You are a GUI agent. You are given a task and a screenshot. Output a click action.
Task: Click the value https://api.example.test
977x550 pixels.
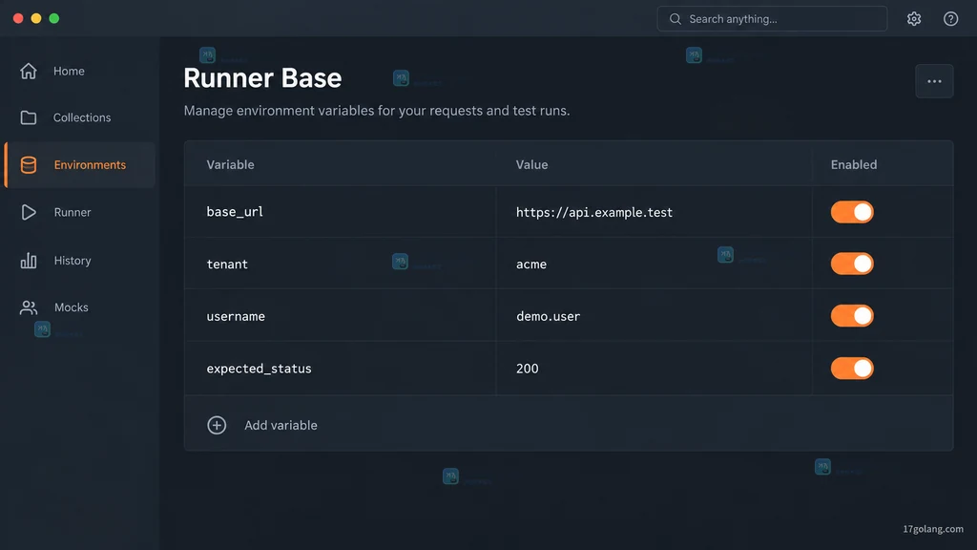pyautogui.click(x=593, y=213)
